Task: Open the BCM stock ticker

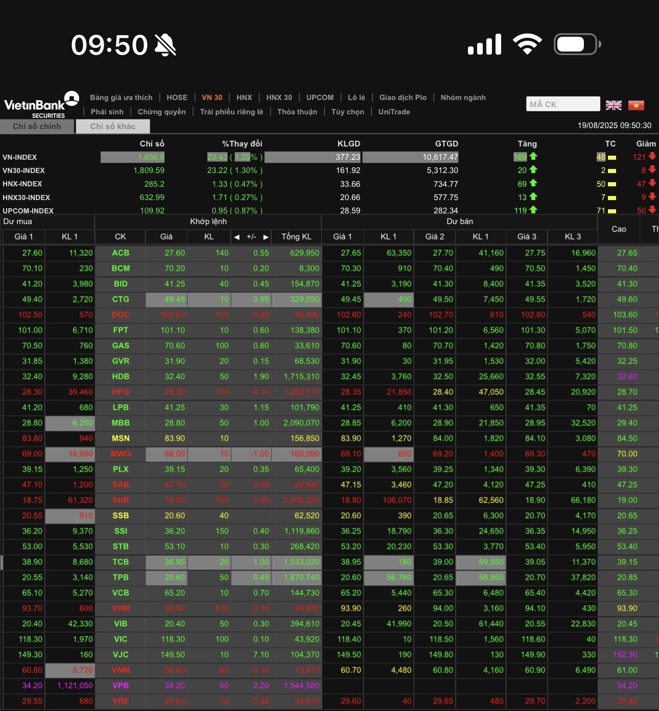Action: coord(121,268)
